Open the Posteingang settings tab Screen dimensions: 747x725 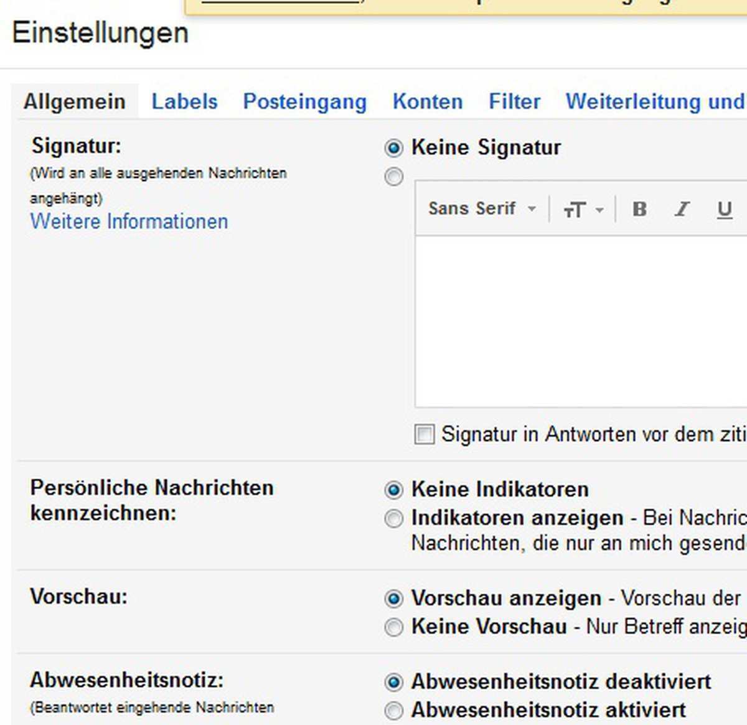click(x=304, y=101)
